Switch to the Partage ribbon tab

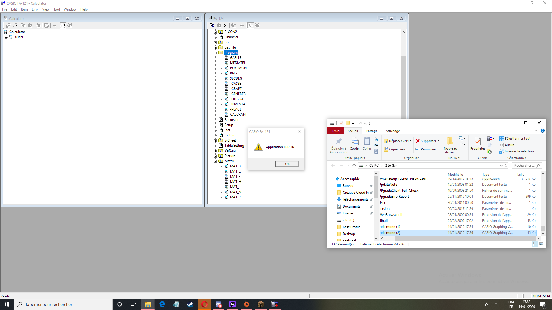click(372, 131)
